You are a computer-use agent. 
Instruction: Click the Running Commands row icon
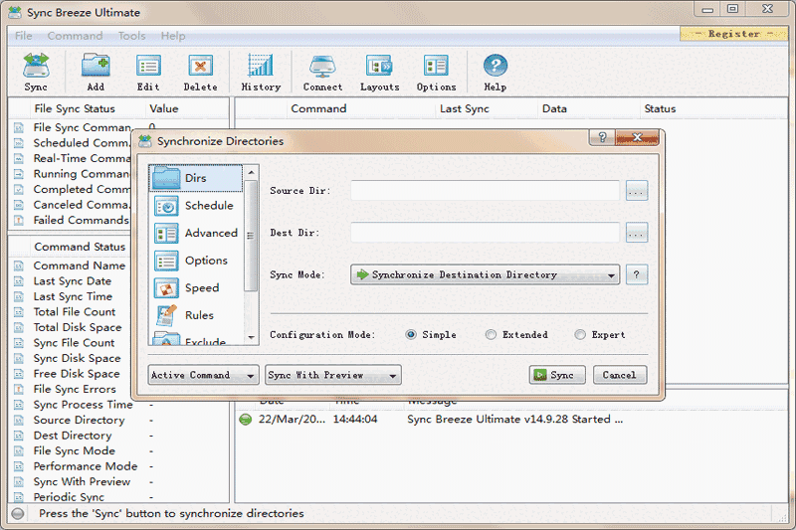tap(19, 174)
